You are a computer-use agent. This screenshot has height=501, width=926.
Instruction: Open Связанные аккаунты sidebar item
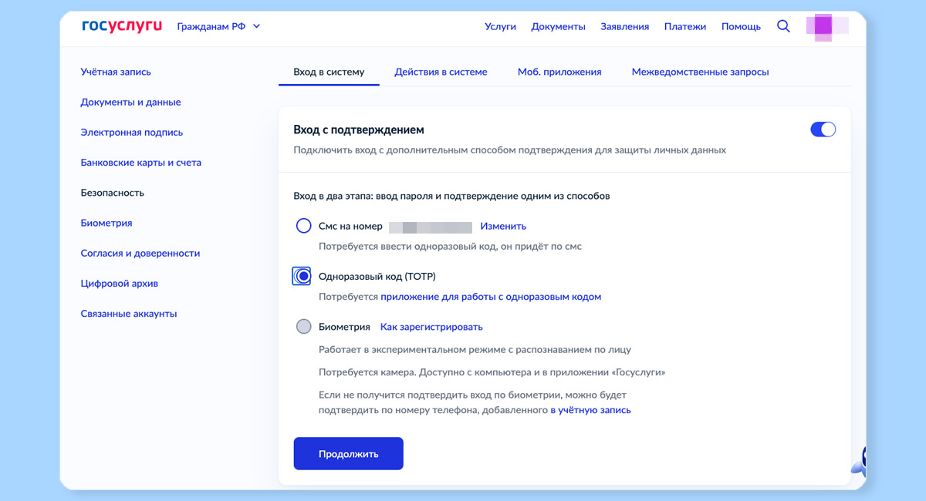coord(128,314)
